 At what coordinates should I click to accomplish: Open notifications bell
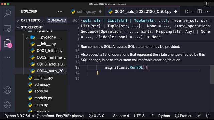208,116
